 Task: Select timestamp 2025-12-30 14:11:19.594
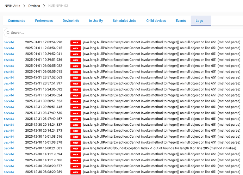(44, 154)
